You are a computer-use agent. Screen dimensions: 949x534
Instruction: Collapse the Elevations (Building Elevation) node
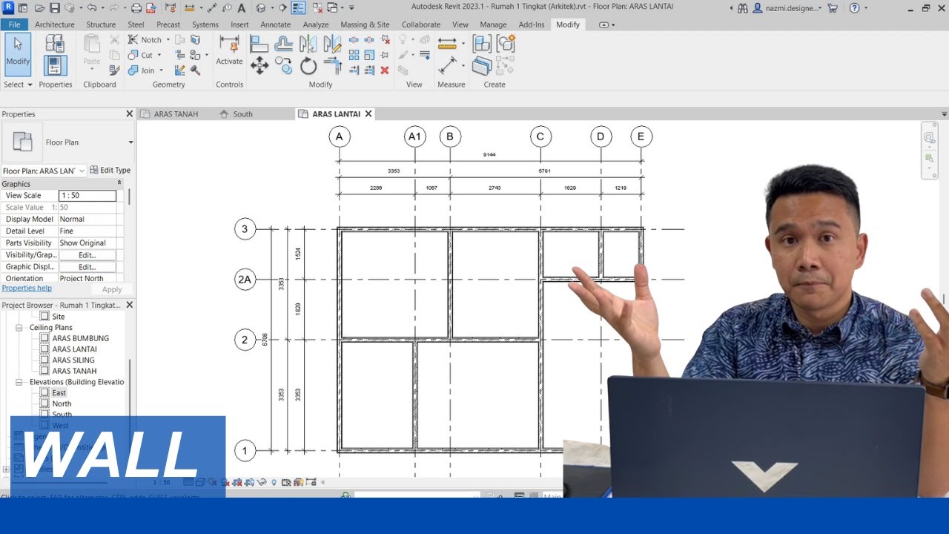(20, 382)
